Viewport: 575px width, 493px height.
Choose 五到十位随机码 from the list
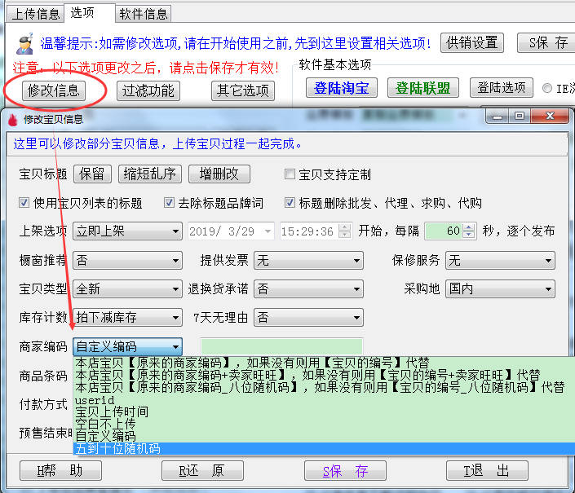(x=117, y=449)
